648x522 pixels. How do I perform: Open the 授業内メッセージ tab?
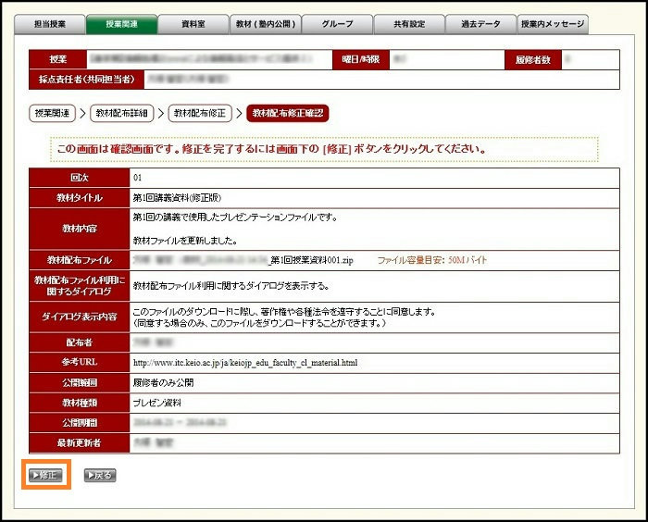(553, 25)
